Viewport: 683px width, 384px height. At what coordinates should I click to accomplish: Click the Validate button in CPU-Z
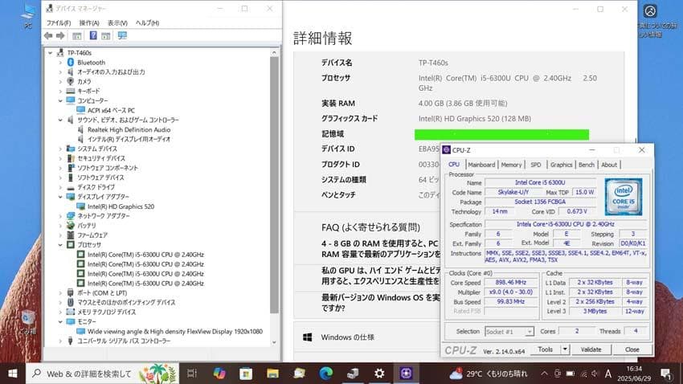pyautogui.click(x=591, y=349)
